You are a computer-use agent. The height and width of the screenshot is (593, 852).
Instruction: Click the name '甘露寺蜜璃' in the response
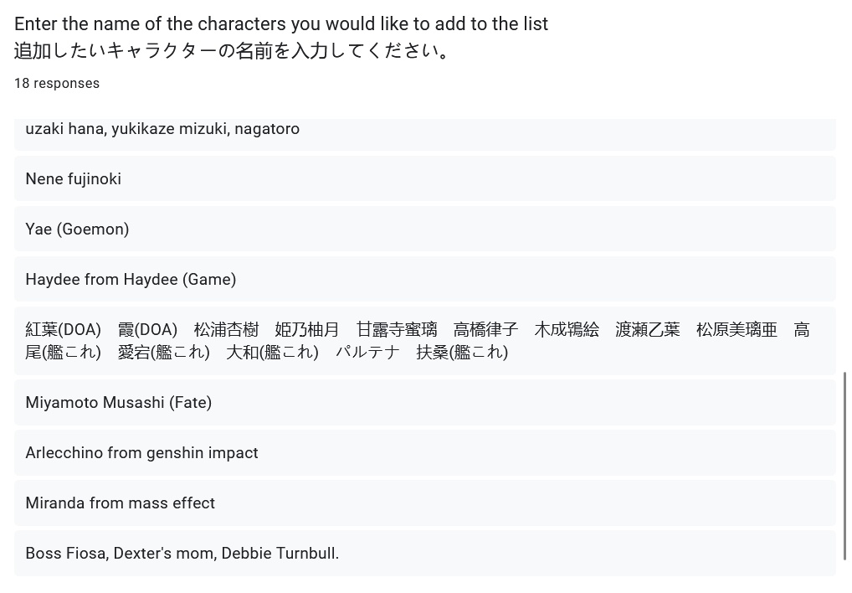397,330
